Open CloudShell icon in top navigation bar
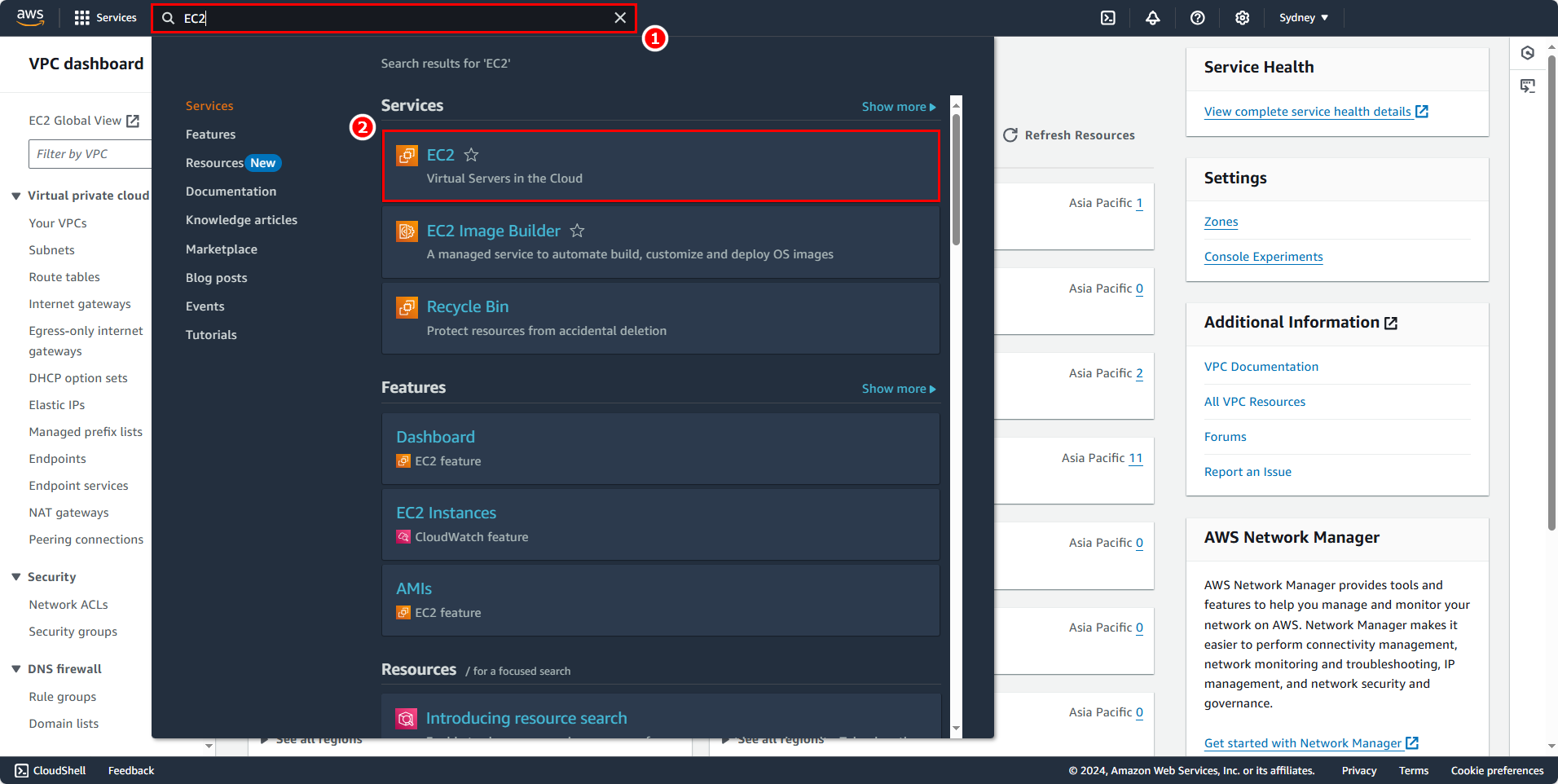 tap(1108, 18)
